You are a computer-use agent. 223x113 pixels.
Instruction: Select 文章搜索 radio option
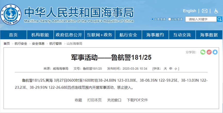click(152, 19)
